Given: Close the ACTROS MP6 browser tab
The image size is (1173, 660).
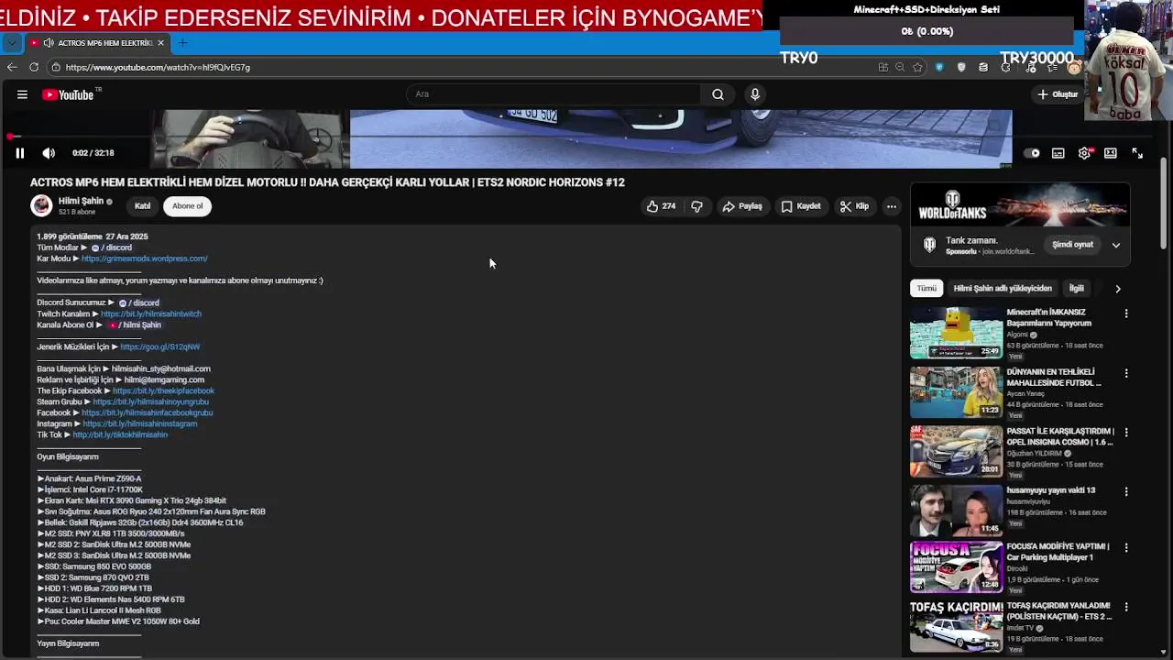Looking at the screenshot, I should (x=160, y=43).
